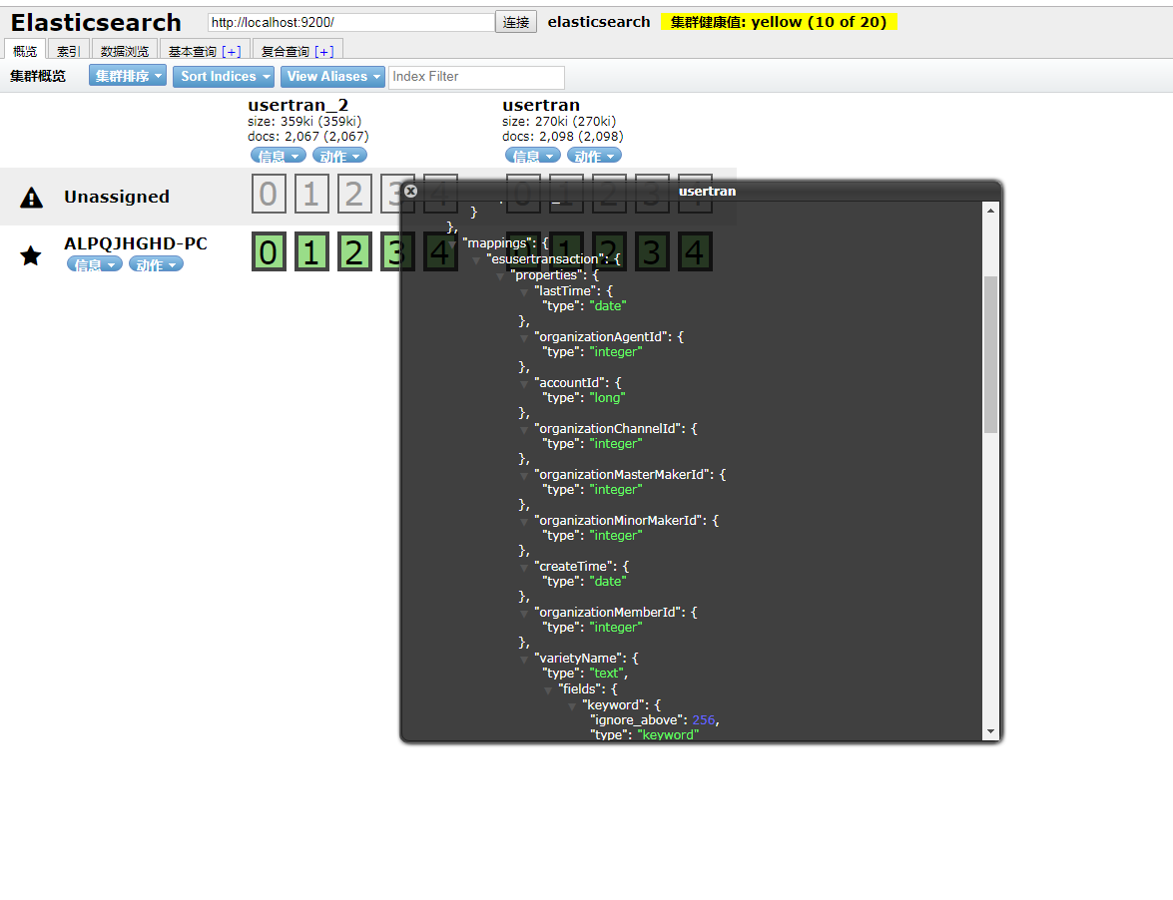Collapse the "varietyName" JSON node
This screenshot has width=1173, height=900.
point(524,660)
